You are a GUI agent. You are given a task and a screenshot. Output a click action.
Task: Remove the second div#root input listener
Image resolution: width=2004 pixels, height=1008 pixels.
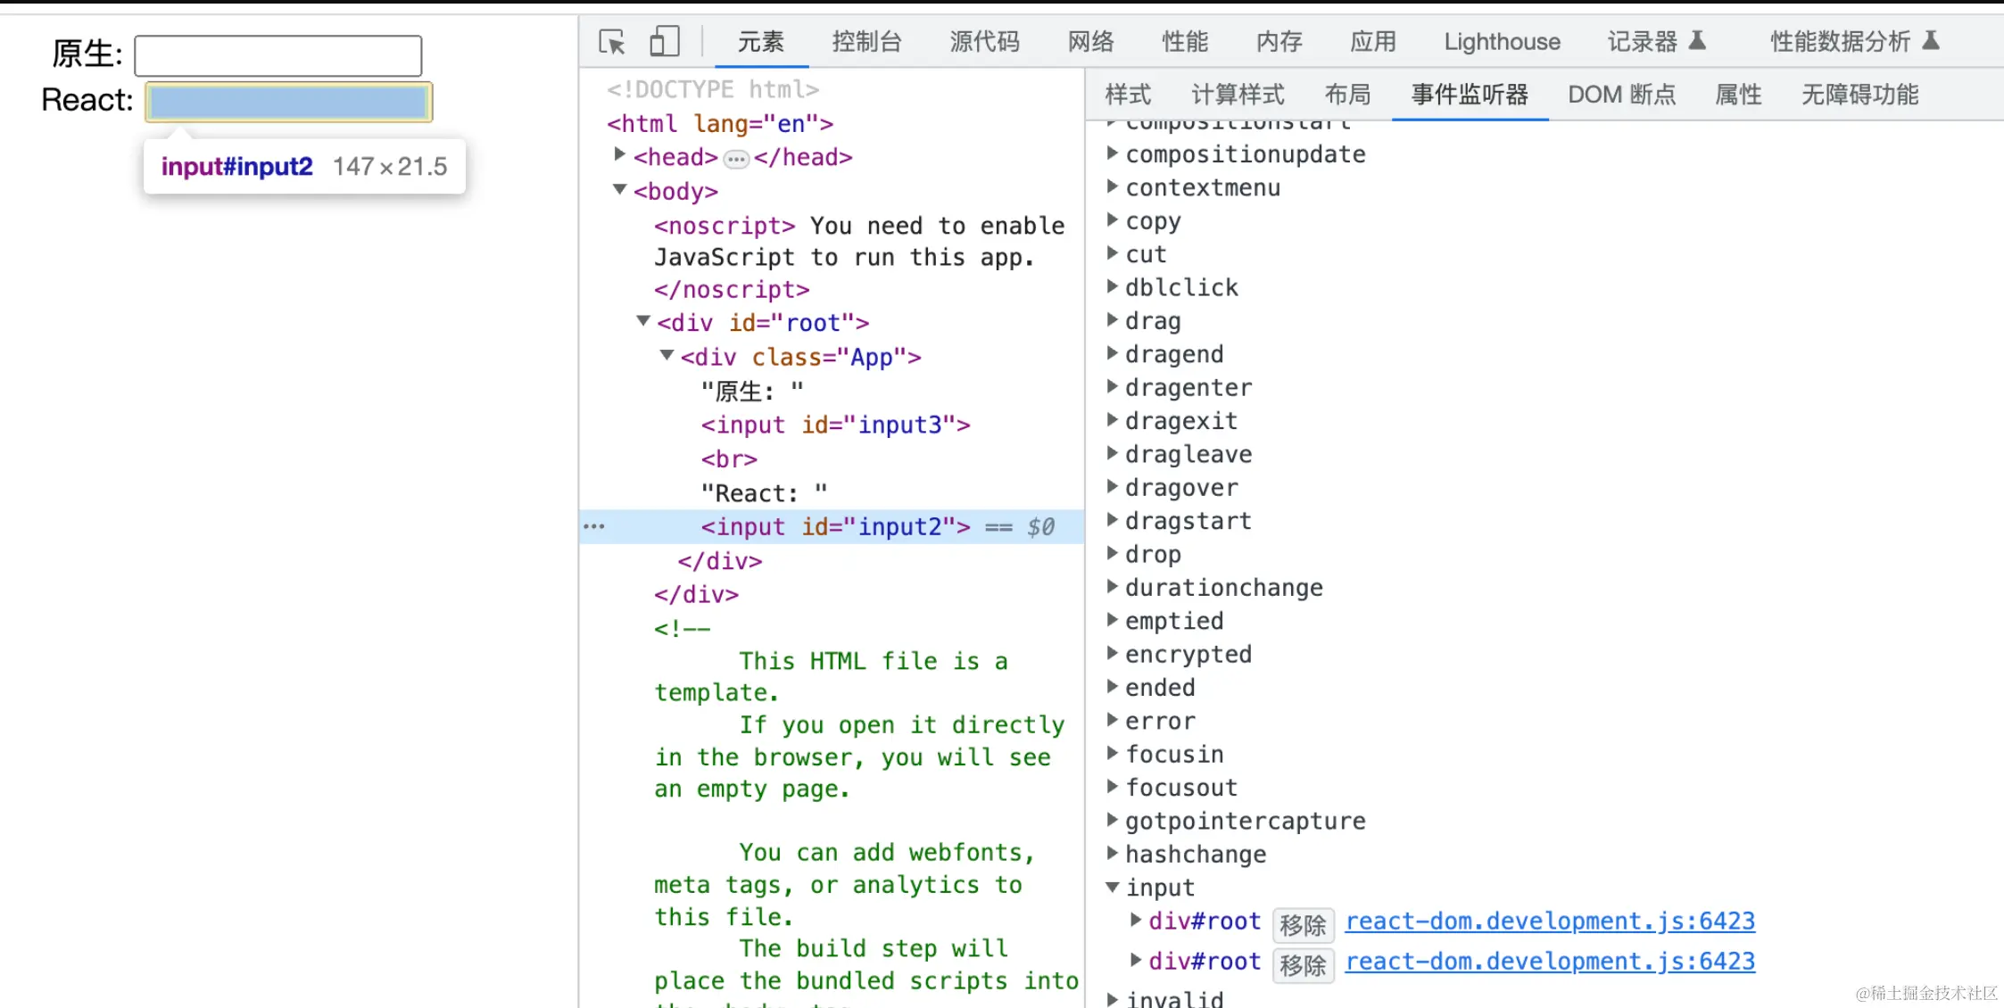pyautogui.click(x=1302, y=965)
